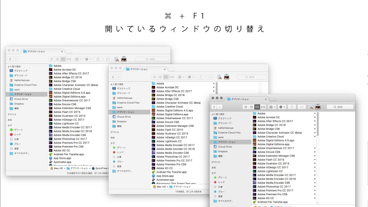Viewport: 368px width, 207px height.
Task: Select Premiere Pro CC 2017 icon in middle window
Action: [154, 160]
